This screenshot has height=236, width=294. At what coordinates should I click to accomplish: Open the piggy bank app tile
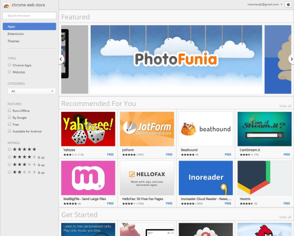[147, 230]
